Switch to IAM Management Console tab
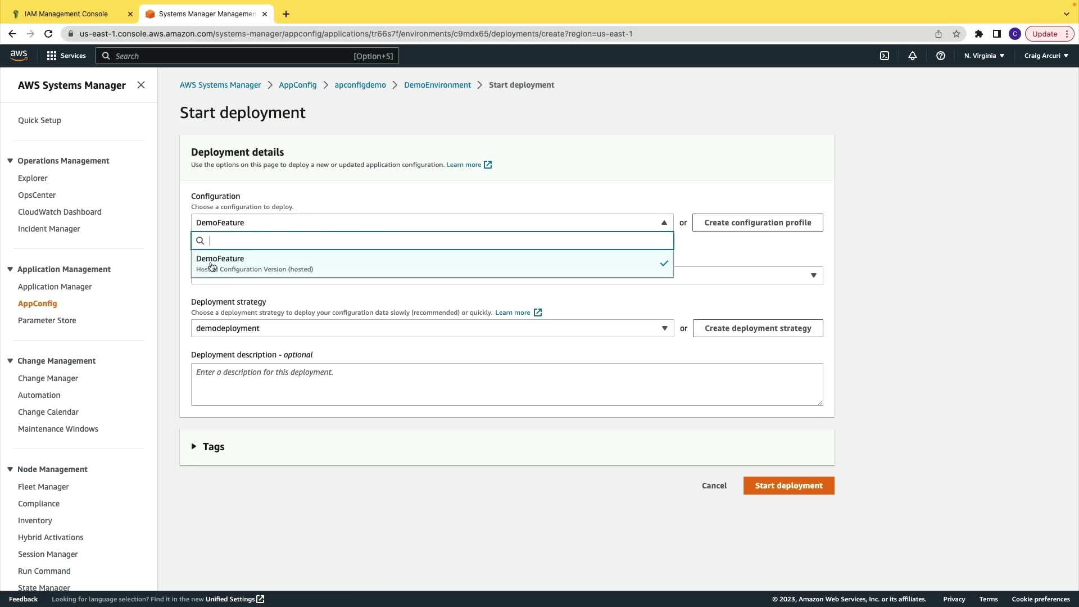Screen dimensions: 1079x607 (x=66, y=13)
